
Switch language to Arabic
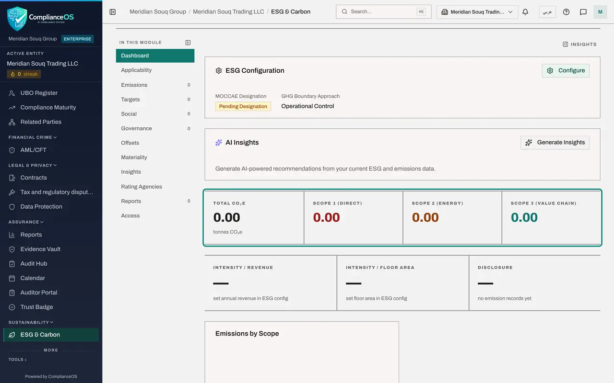click(x=547, y=12)
